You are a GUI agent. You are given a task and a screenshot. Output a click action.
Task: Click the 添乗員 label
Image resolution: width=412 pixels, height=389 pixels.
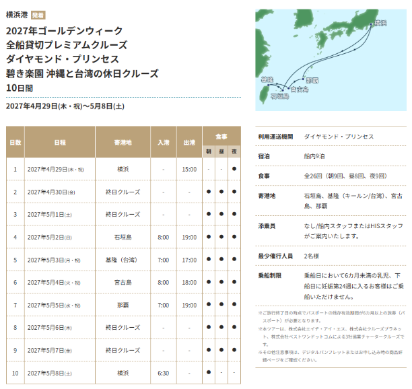tap(267, 226)
